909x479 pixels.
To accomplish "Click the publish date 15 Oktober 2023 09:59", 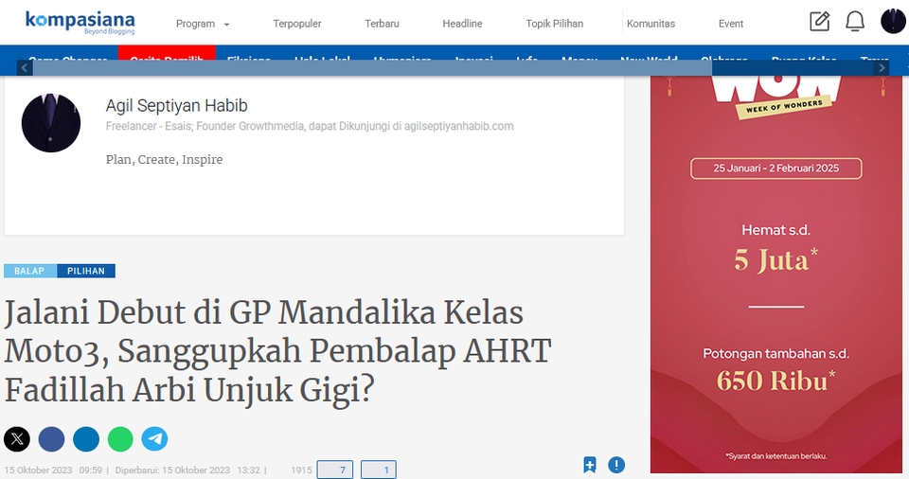I will click(53, 470).
